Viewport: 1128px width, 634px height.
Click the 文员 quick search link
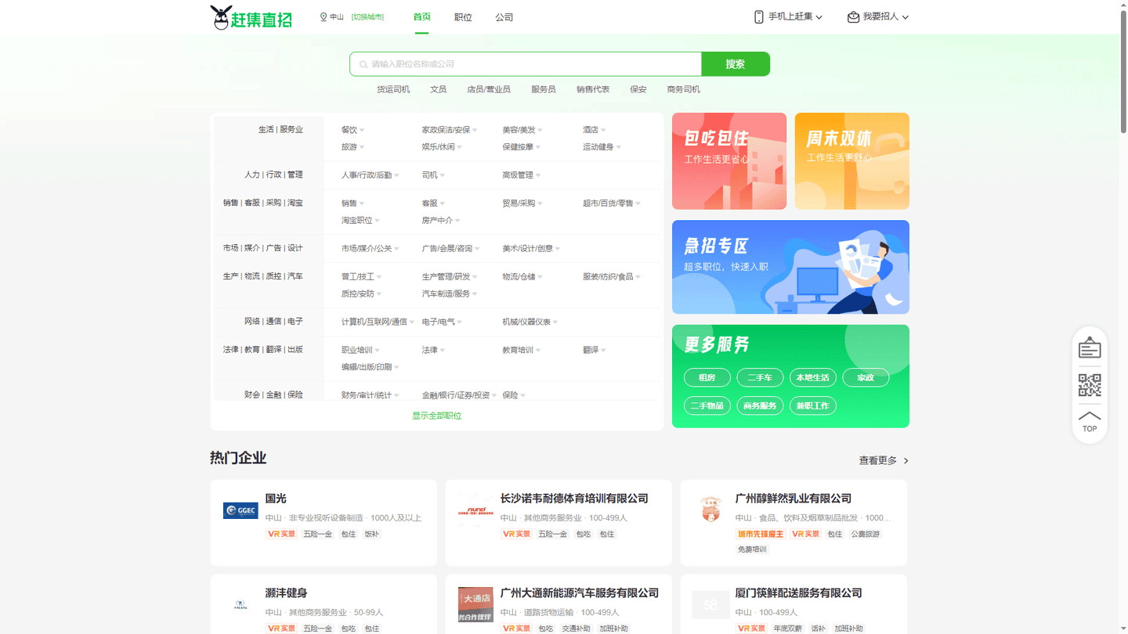click(x=439, y=90)
